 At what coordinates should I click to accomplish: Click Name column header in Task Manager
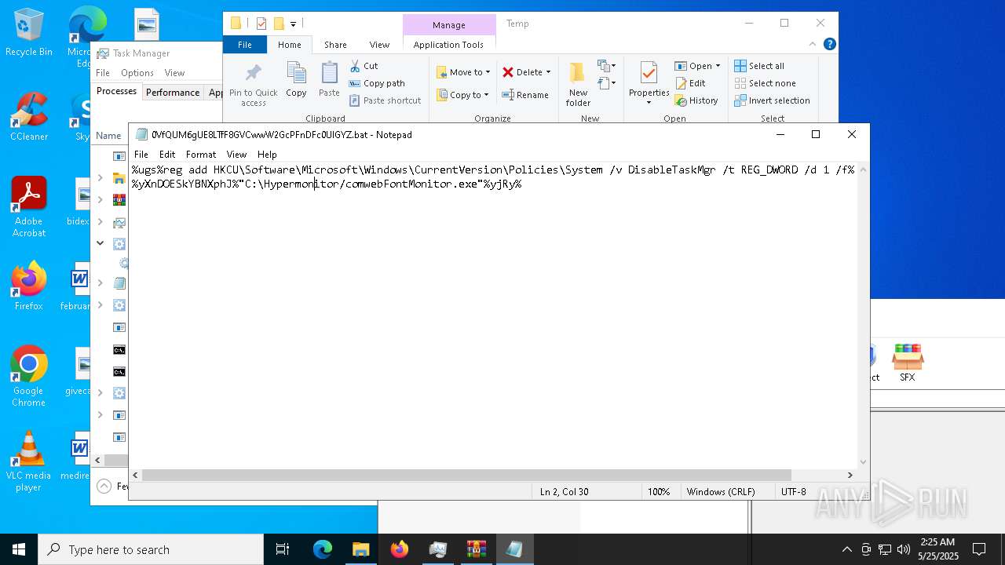coord(108,136)
